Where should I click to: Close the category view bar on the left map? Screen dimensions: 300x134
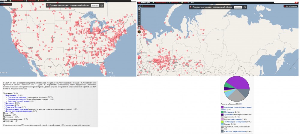(x=101, y=5)
